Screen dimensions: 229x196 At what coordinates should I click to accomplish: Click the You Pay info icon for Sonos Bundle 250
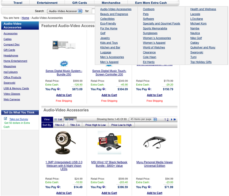[x=58, y=89]
